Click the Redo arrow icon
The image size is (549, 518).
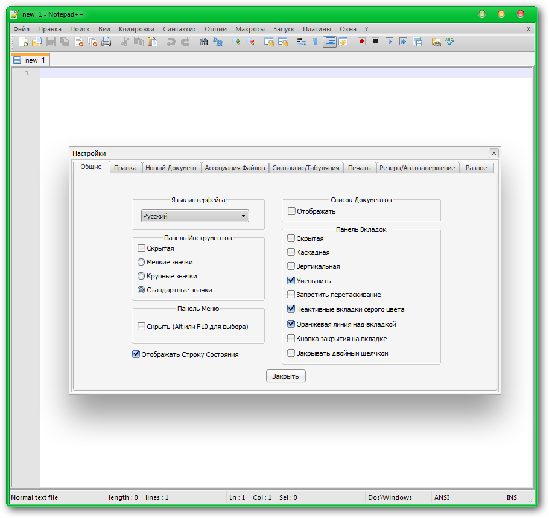tap(185, 42)
